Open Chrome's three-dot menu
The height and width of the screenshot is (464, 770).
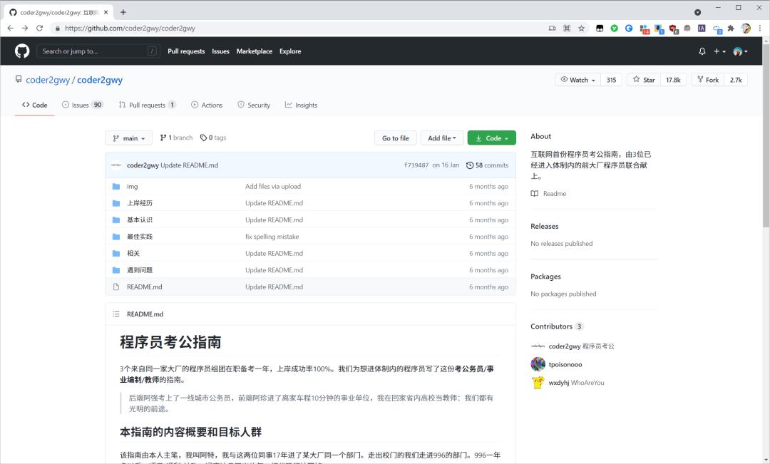click(x=760, y=28)
